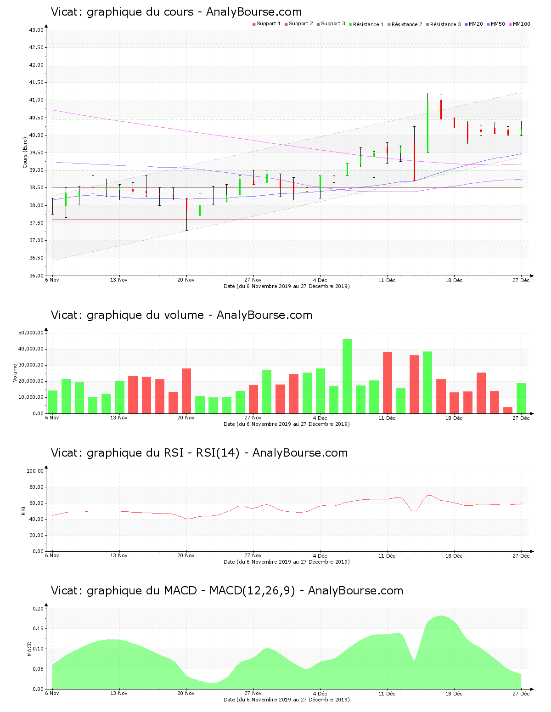Click the tallest green bar in volume chart
Image resolution: width=551 pixels, height=712 pixels.
coord(347,376)
